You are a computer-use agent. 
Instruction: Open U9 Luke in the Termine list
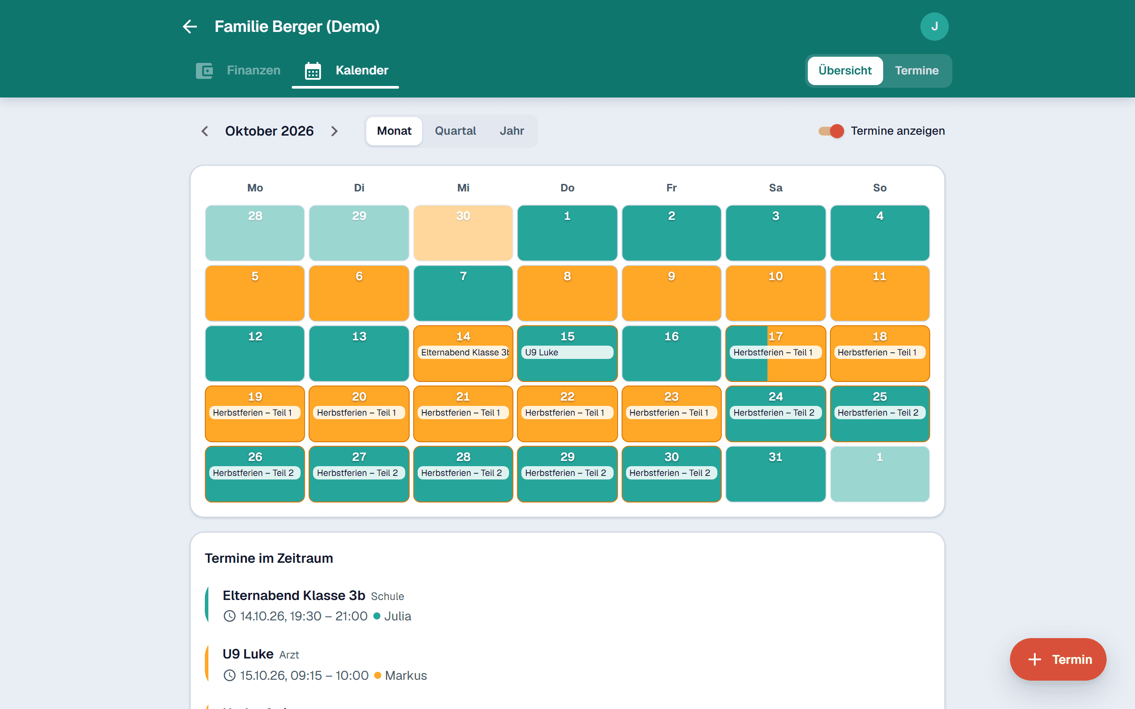248,654
